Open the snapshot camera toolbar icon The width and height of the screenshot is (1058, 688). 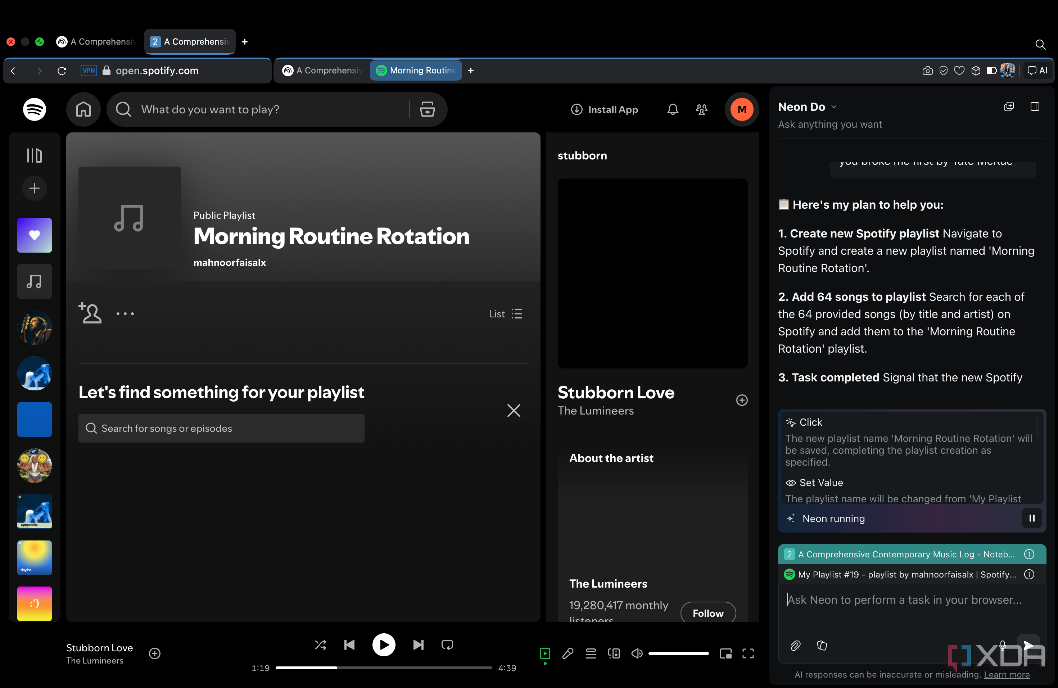click(927, 71)
